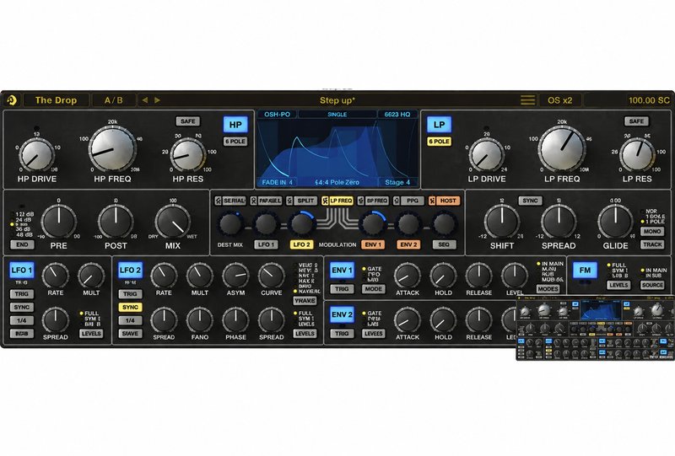Screen dimensions: 675x456
Task: Select IN SUB in the FM section
Action: (654, 276)
